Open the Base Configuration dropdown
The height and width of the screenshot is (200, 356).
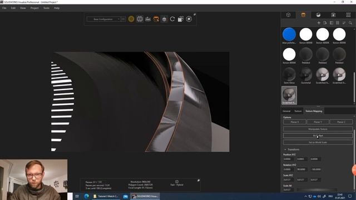(103, 19)
